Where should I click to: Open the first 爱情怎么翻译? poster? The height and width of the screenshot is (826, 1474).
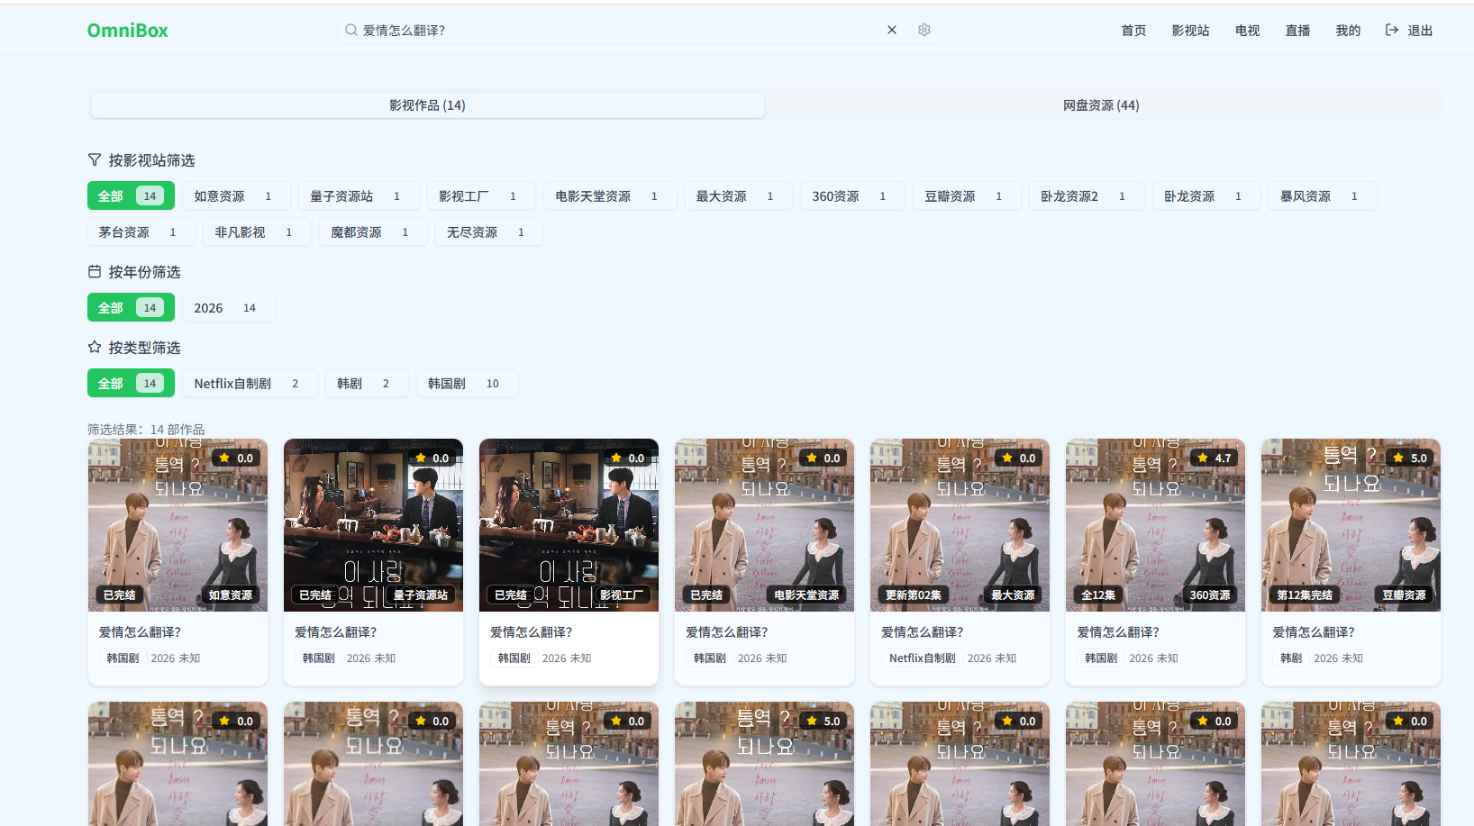coord(177,525)
